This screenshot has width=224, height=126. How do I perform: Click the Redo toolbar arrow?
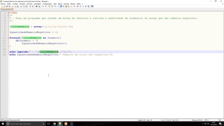tap(33, 6)
